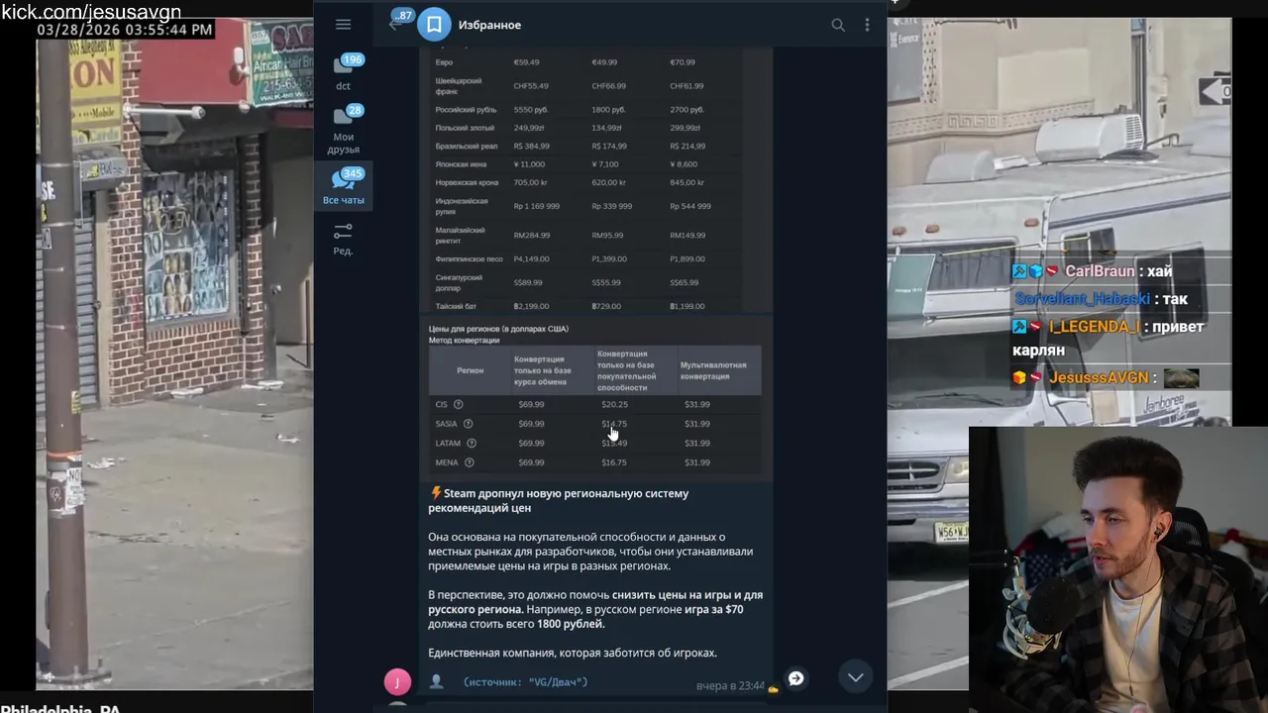Click the 5550 руб. price cell

[531, 110]
